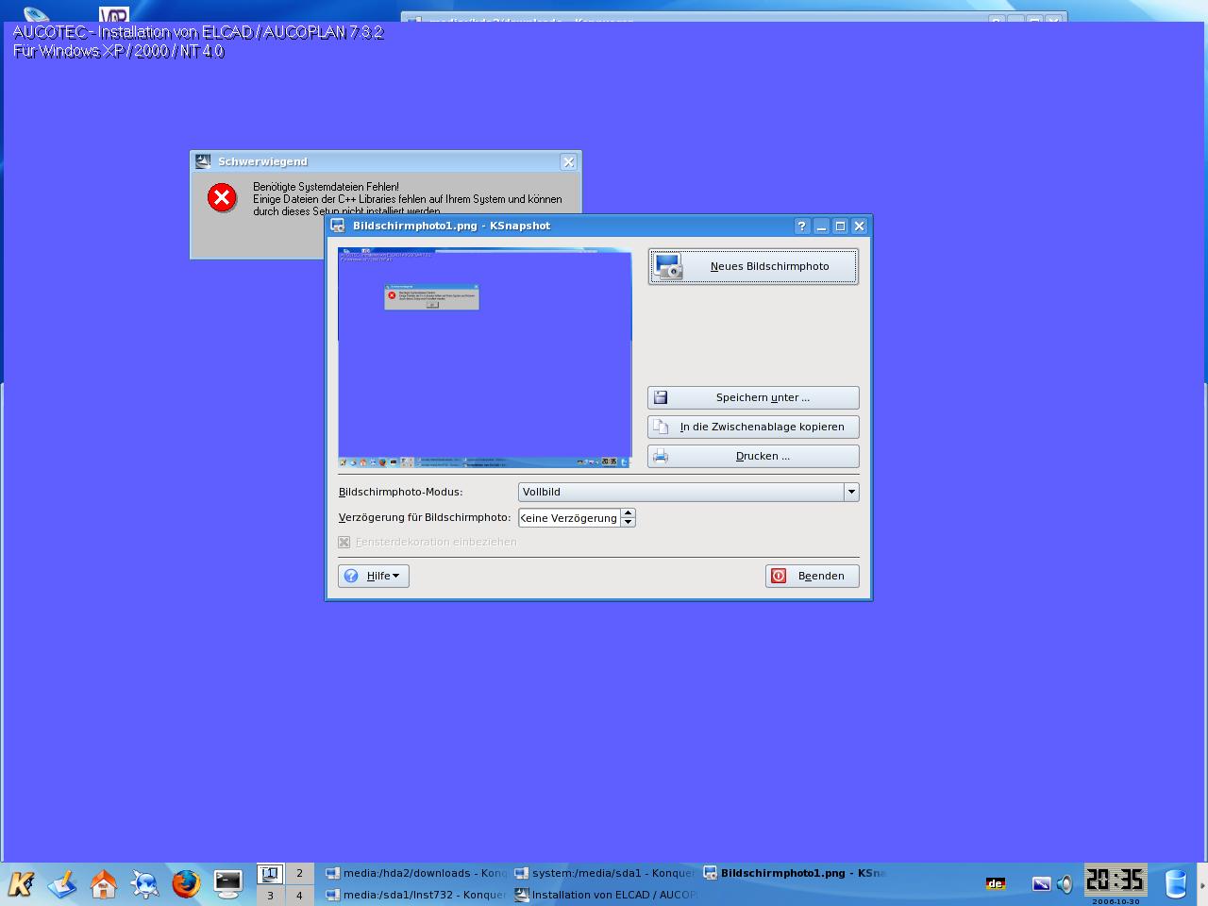The width and height of the screenshot is (1208, 906).
Task: Click the 20:35 panel clock
Action: tap(1115, 881)
